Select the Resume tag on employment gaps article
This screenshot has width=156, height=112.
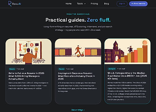click(61, 69)
